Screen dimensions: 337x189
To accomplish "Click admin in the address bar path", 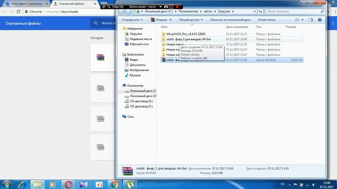I will click(x=208, y=12).
